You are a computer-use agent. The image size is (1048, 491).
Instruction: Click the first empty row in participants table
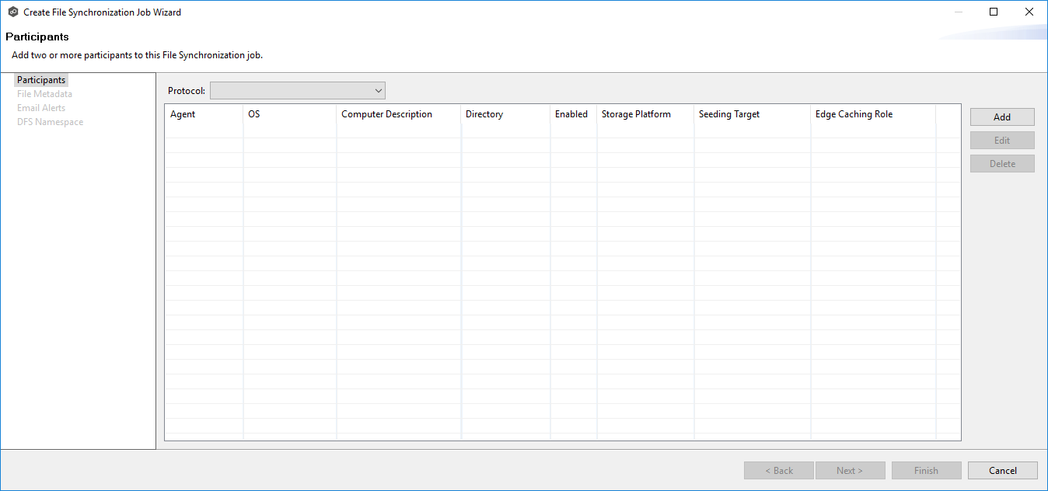coord(544,131)
